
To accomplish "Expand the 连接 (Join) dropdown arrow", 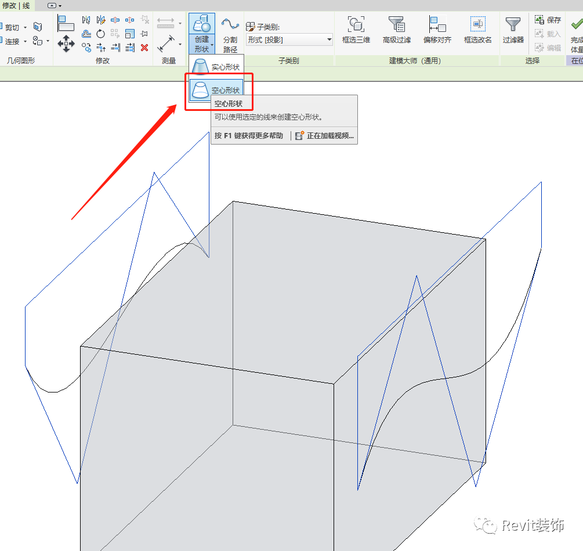I will [25, 41].
